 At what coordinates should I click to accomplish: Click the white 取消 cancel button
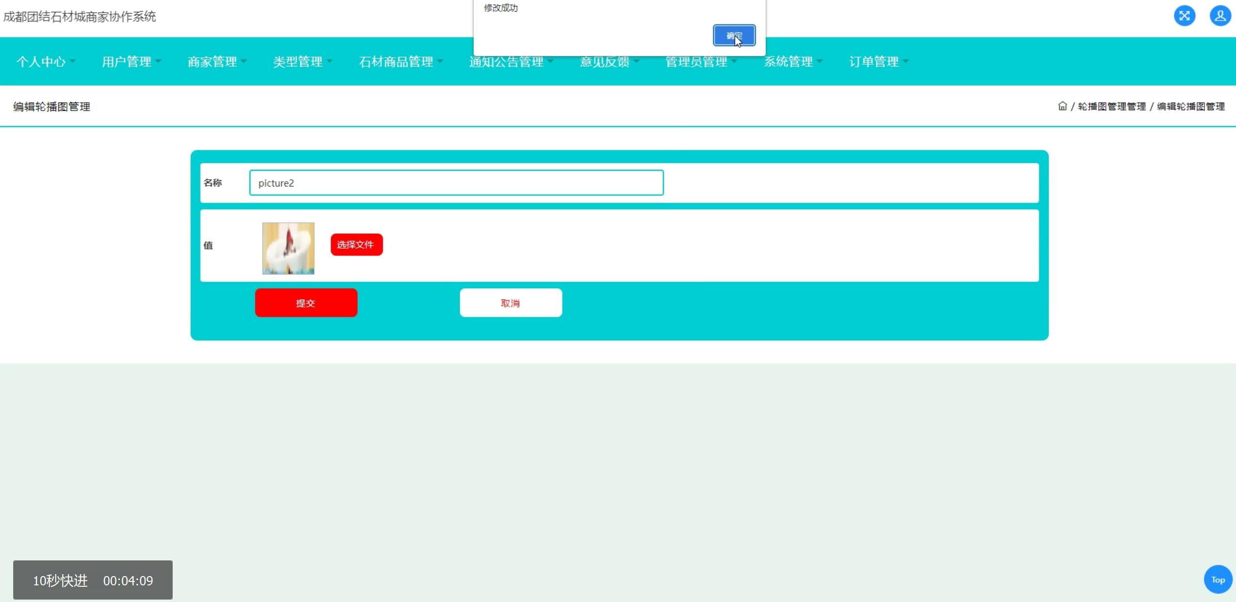point(510,303)
